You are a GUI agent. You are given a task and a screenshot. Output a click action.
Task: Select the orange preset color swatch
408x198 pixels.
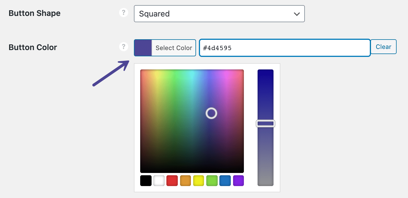click(185, 180)
